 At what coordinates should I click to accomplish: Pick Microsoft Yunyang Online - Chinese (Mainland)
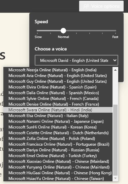point(58,167)
